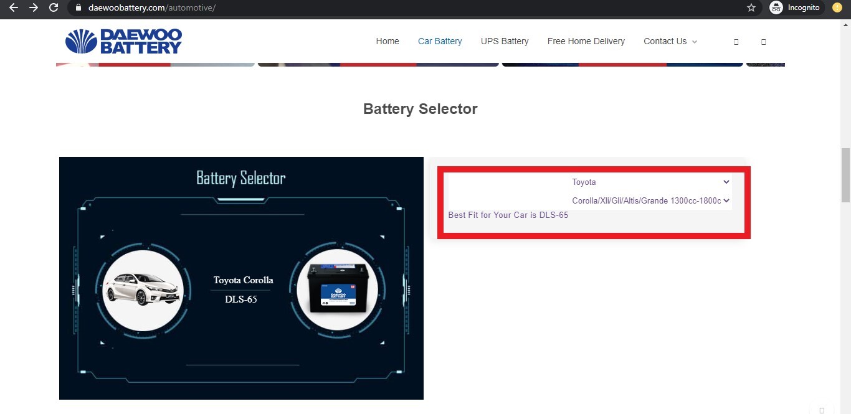The image size is (851, 414).
Task: Reload the page
Action: pos(54,7)
